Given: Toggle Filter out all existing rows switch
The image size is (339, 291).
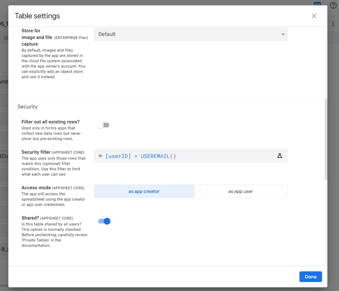Looking at the screenshot, I should (x=103, y=125).
